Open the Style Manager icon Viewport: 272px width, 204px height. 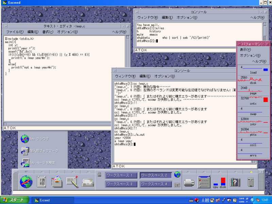(204, 182)
